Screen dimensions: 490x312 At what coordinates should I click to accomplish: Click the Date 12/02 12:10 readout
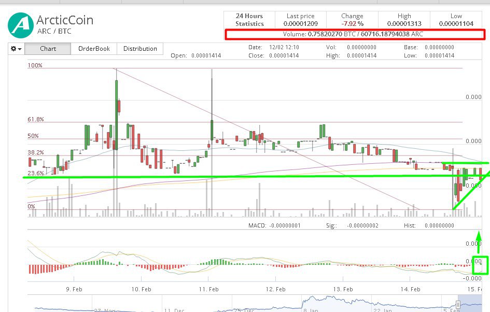click(274, 48)
